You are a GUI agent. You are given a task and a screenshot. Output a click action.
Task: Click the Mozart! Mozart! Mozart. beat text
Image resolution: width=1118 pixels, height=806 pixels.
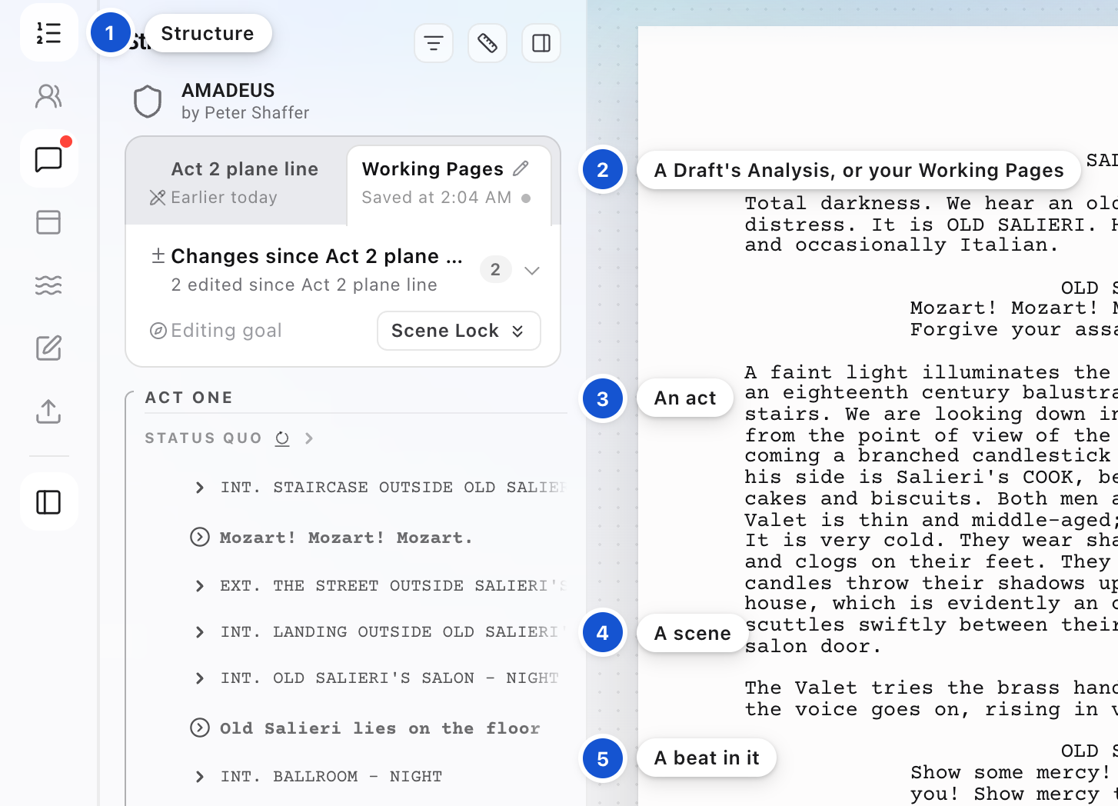point(346,538)
